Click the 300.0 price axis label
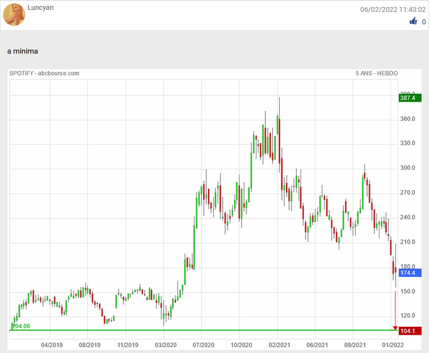 408,168
